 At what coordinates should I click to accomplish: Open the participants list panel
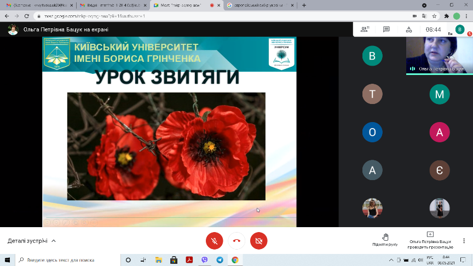[364, 29]
